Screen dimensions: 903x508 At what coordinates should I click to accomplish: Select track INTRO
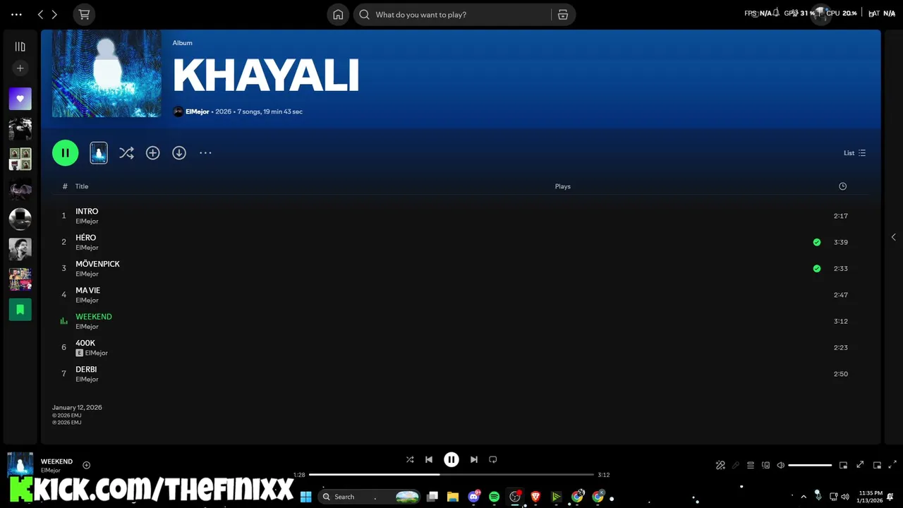click(x=461, y=216)
